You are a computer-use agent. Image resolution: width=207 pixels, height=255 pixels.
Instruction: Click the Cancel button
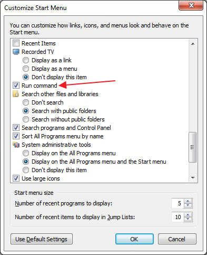(177, 239)
